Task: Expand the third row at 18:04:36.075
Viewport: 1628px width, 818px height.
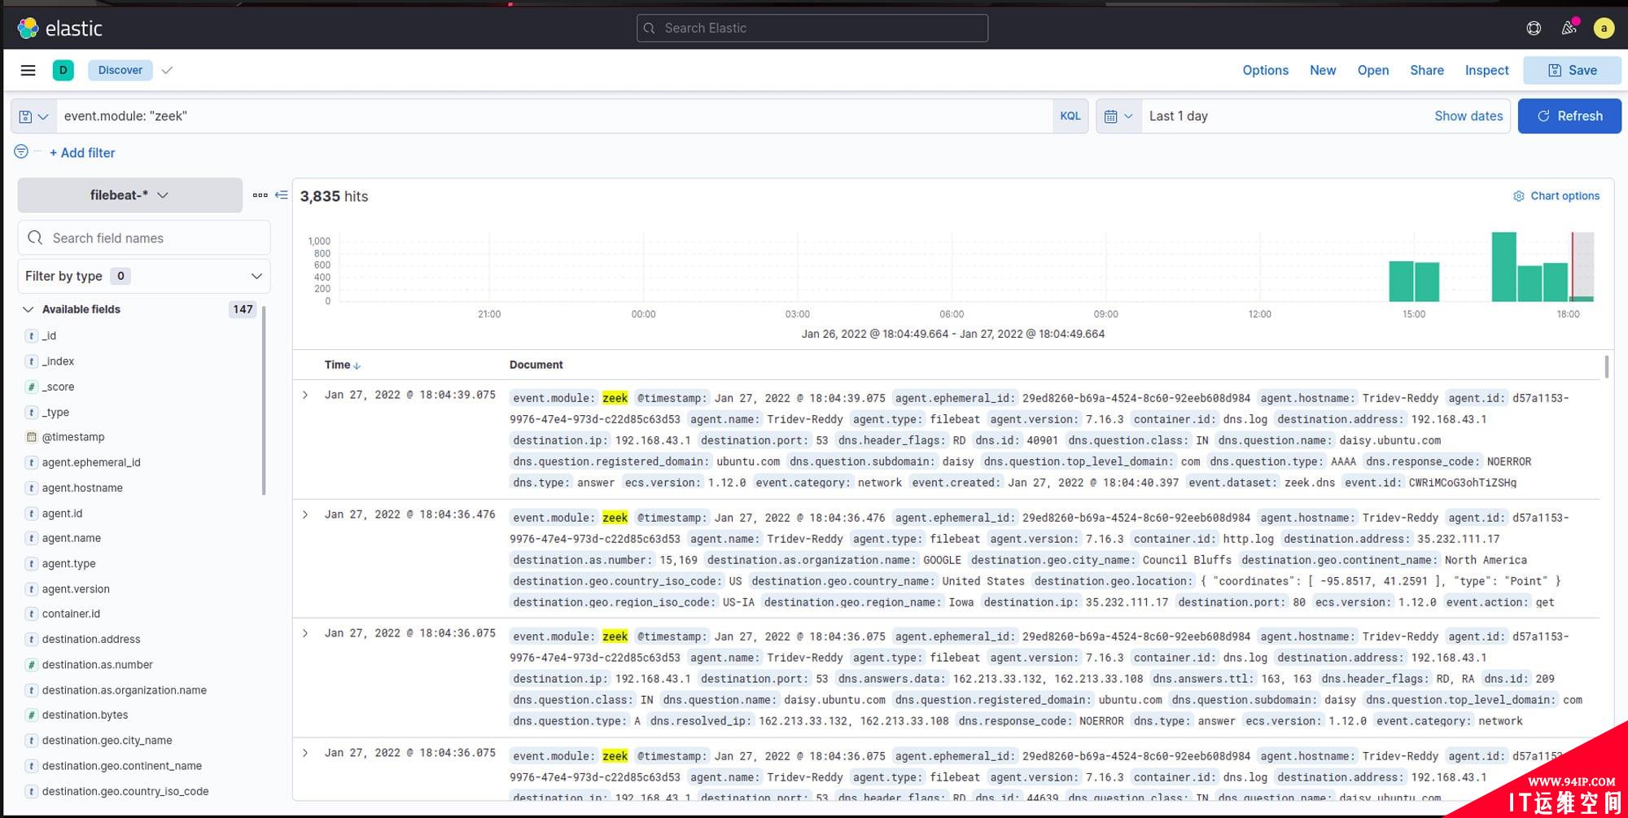Action: pos(305,633)
